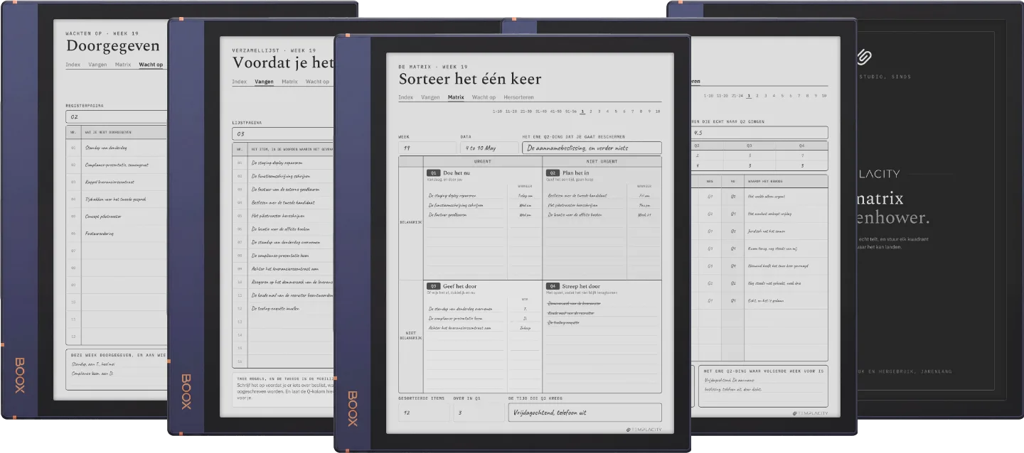Screen dimensions: 1024x453
Task: Jump to page range 1-10 on the Matrix page
Action: click(x=497, y=111)
